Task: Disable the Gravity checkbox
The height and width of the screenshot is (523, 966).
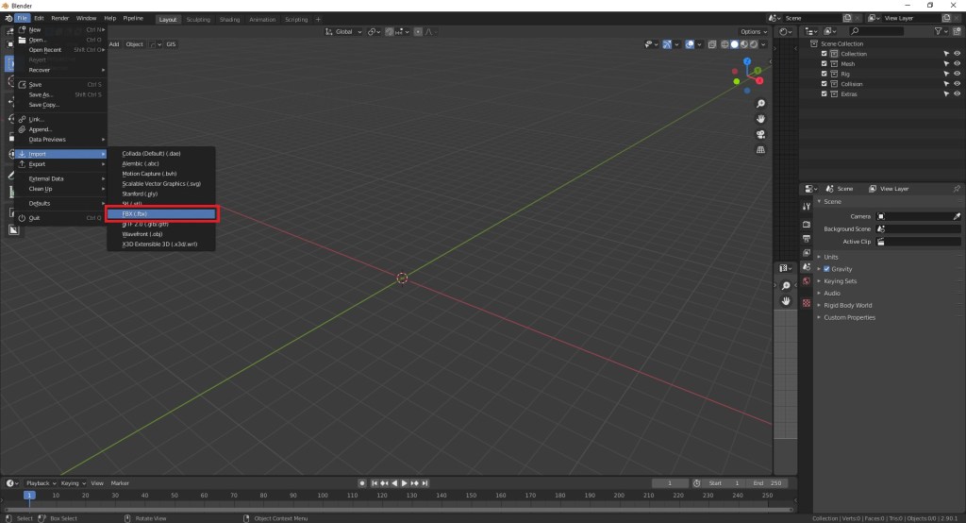Action: click(x=827, y=269)
